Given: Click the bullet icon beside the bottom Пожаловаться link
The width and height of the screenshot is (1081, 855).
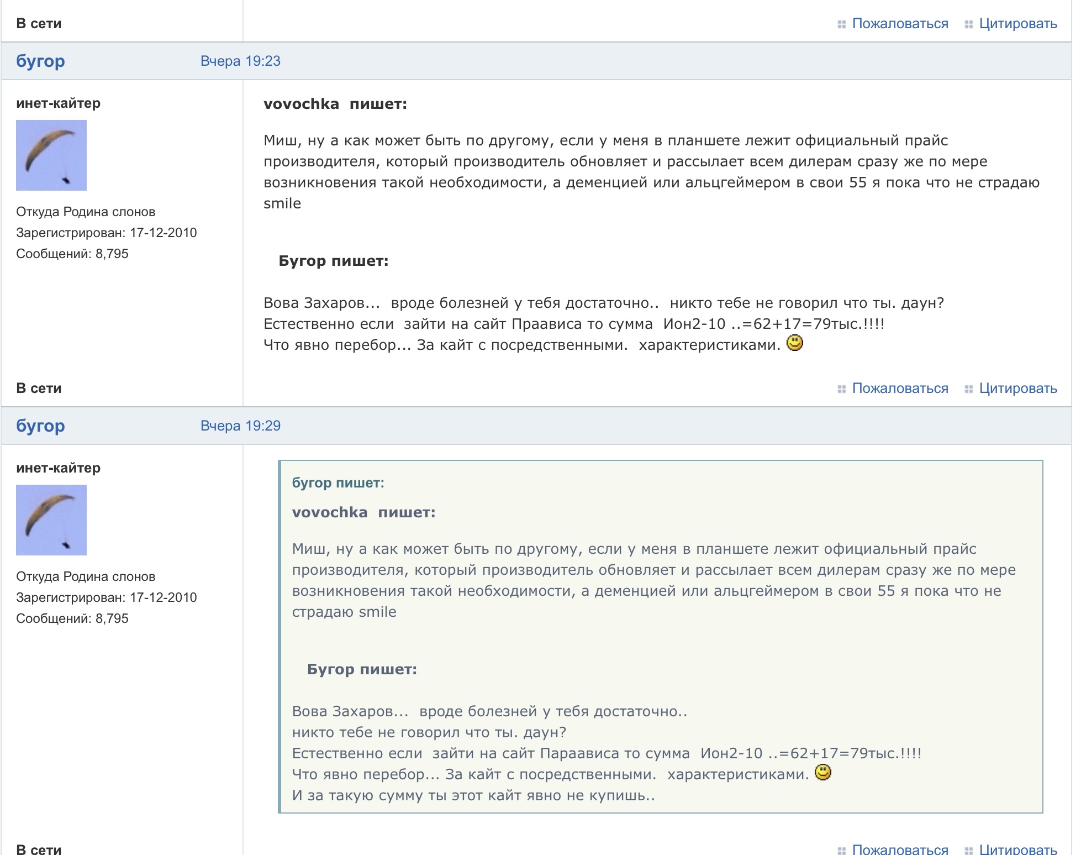Looking at the screenshot, I should [x=841, y=851].
